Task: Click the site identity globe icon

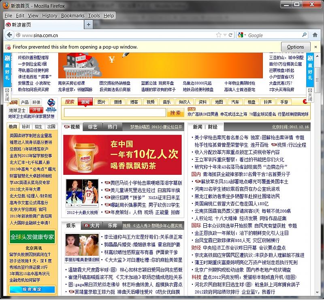Action: pos(18,35)
